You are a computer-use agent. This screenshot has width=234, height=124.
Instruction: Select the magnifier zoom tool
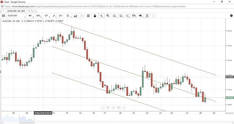tap(108, 16)
